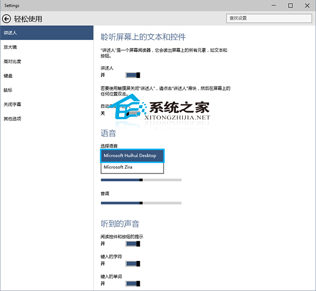316x291 pixels.
Task: Toggle 阅读控件和按钮的提示 switch
Action: (x=133, y=244)
